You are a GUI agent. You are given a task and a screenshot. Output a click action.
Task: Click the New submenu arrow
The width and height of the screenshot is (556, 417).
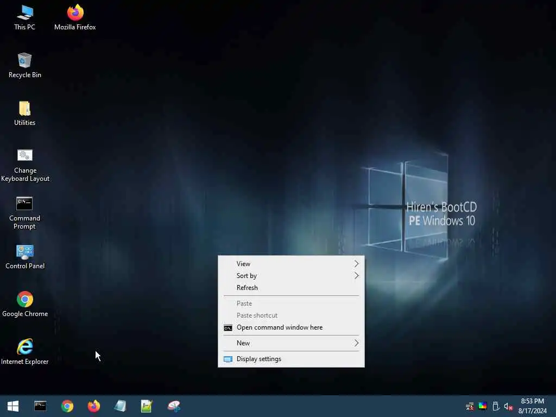pos(356,343)
